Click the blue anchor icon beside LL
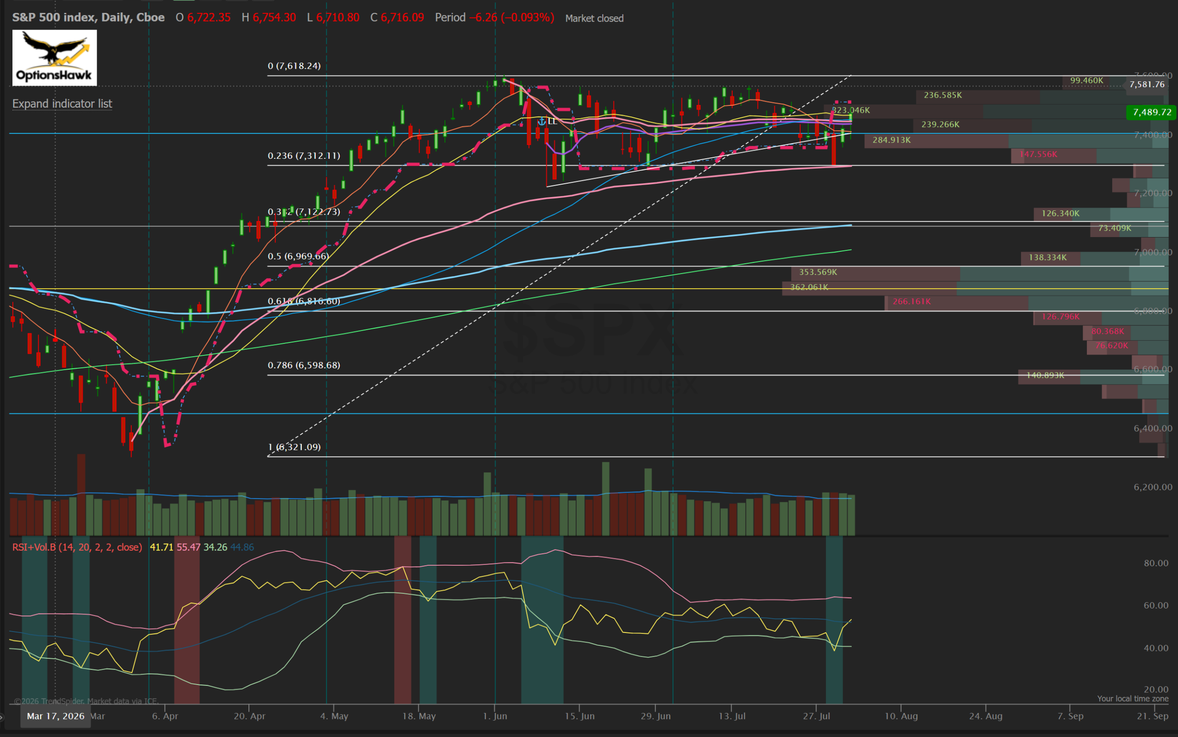1178x737 pixels. click(541, 122)
